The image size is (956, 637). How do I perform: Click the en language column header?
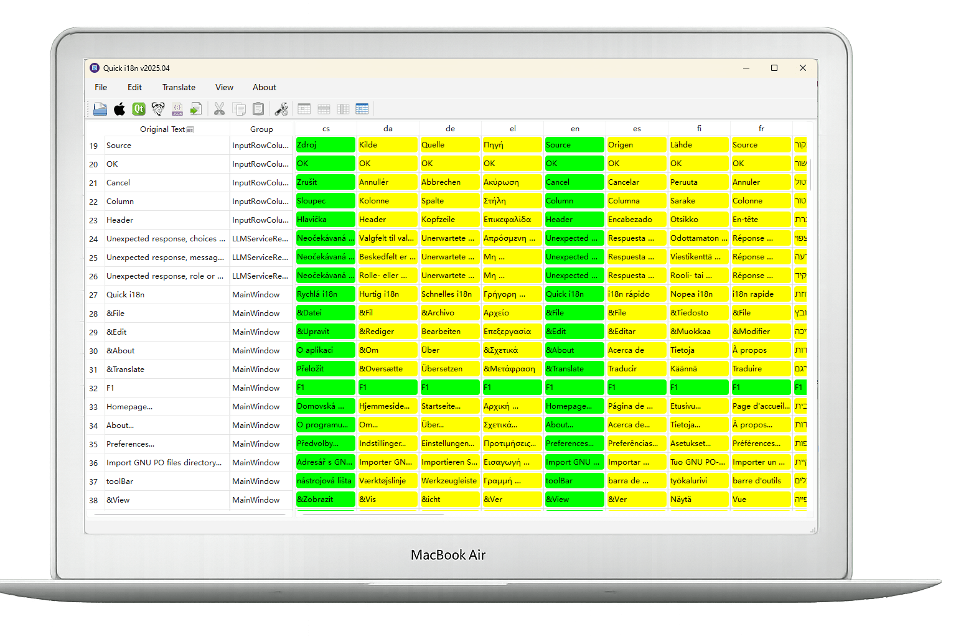[x=575, y=129]
